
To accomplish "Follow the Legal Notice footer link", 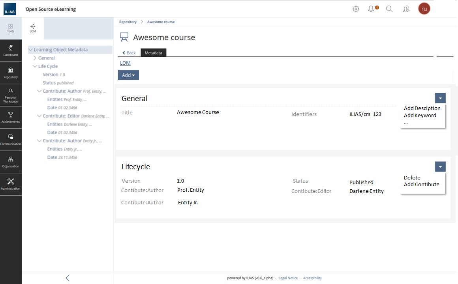I will [288, 278].
